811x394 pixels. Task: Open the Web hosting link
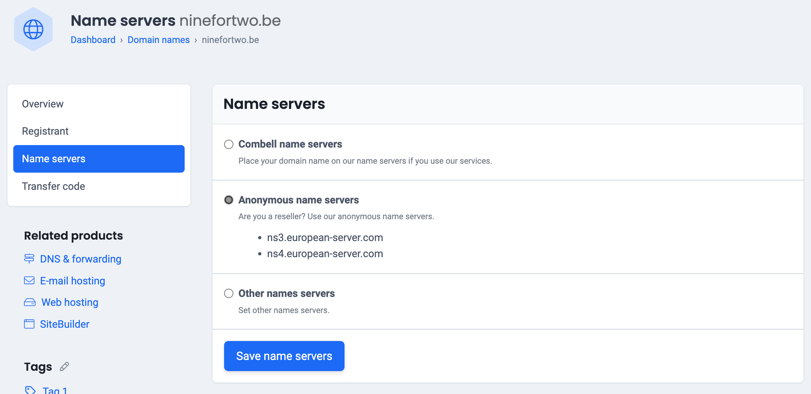70,302
